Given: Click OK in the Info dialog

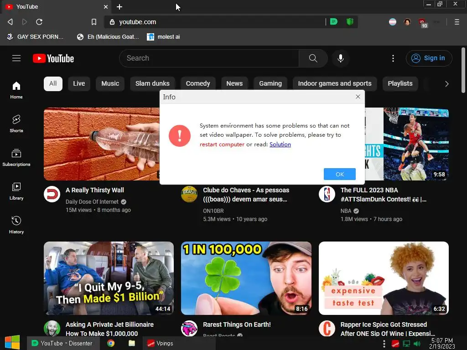Looking at the screenshot, I should [x=339, y=174].
